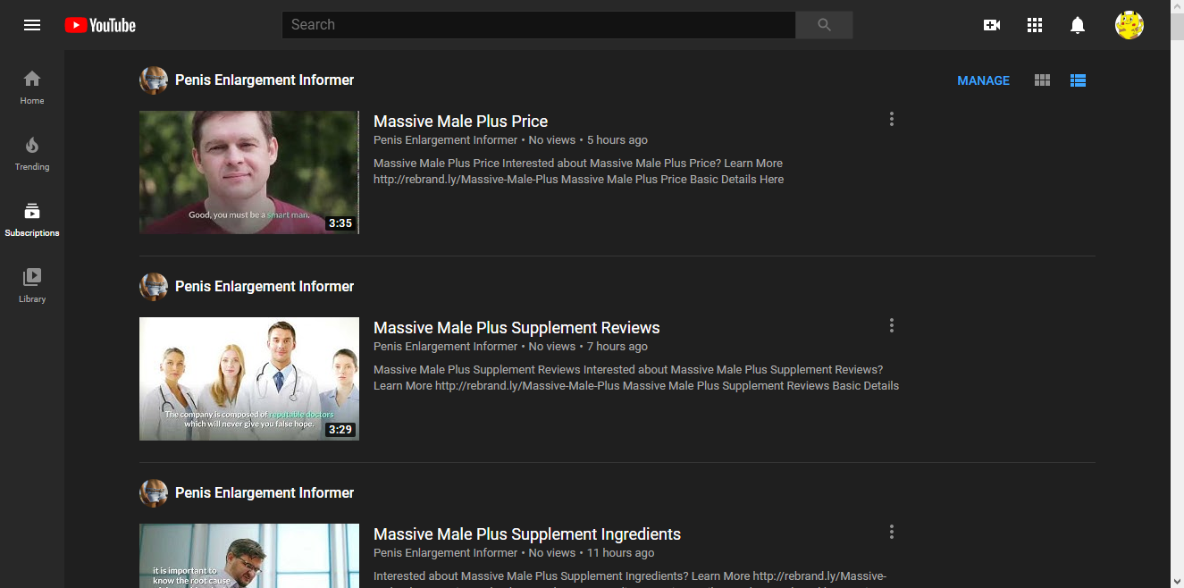This screenshot has width=1184, height=588.
Task: Focus the Search input field
Action: [x=539, y=25]
